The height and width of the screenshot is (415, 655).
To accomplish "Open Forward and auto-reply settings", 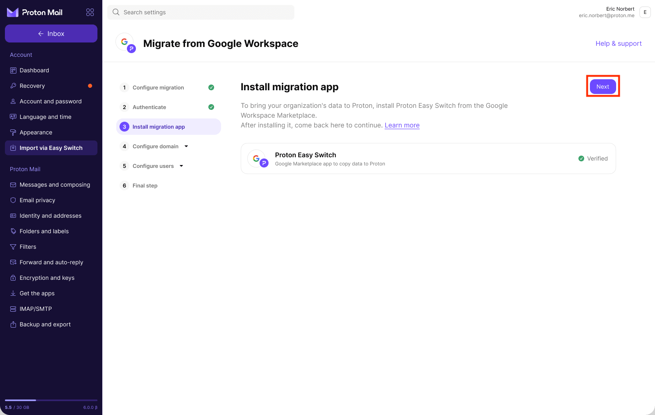I will click(51, 262).
